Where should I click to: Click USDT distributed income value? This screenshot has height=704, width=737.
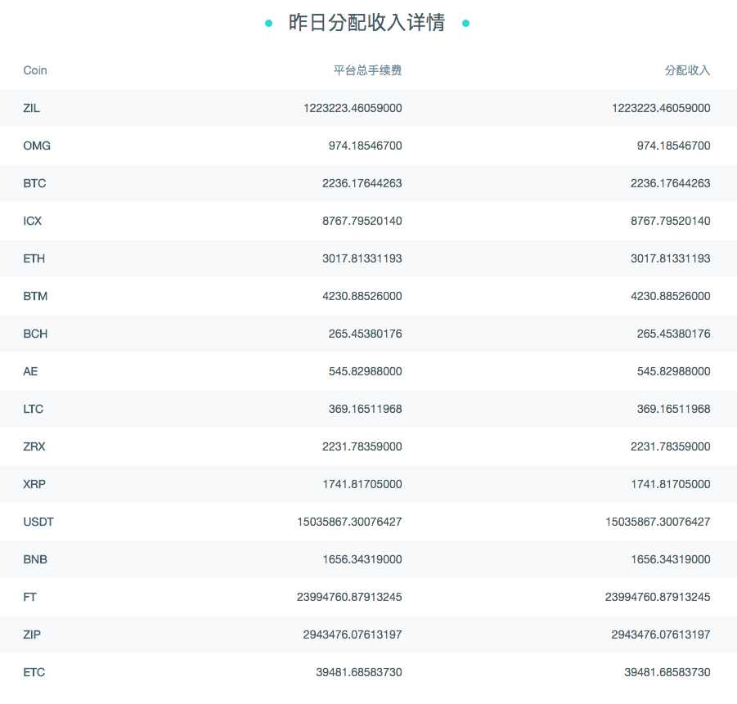coord(658,522)
